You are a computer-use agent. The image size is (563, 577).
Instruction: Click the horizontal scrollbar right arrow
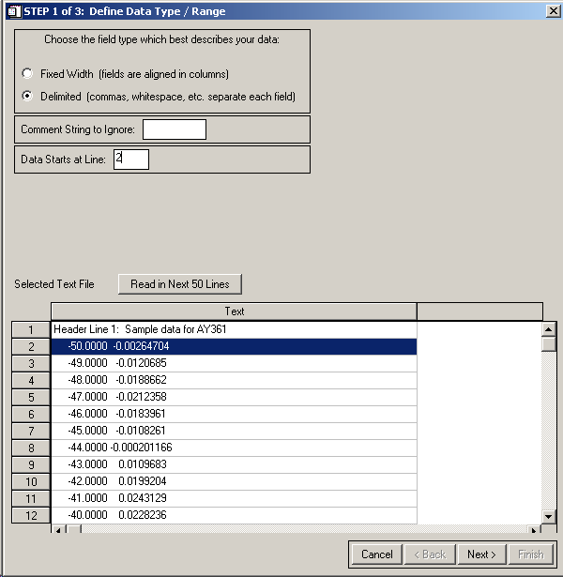(x=535, y=530)
